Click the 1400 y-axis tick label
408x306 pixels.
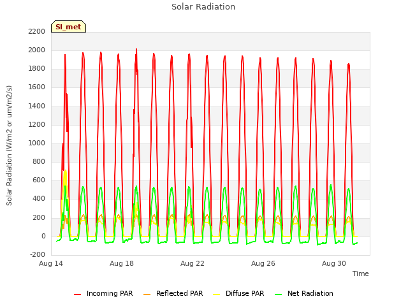tap(37, 106)
